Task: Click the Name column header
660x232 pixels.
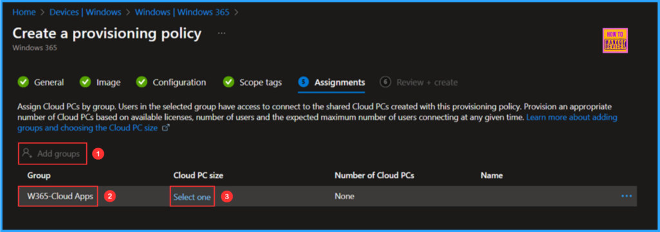Action: pos(492,175)
